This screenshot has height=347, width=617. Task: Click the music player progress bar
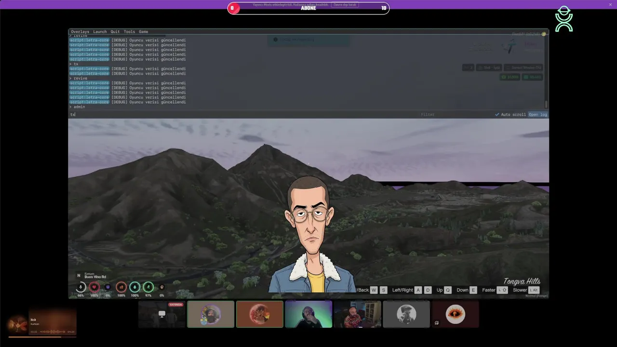coord(42,337)
